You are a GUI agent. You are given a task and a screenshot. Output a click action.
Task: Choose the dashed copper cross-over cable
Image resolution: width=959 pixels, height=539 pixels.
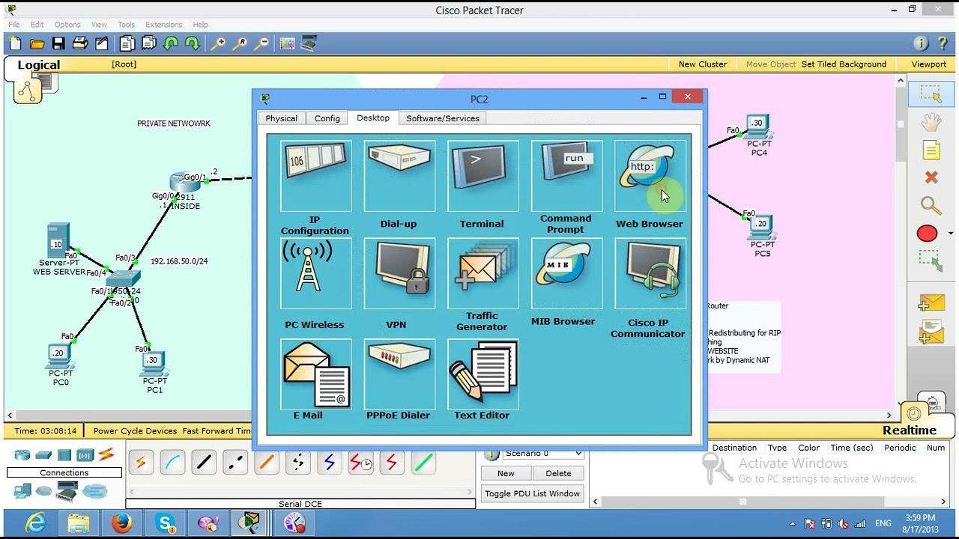(235, 463)
